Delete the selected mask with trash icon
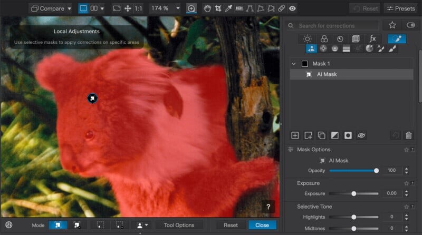 click(x=408, y=135)
